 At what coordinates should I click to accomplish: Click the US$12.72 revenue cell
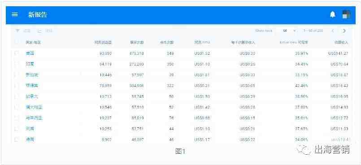click(339, 118)
